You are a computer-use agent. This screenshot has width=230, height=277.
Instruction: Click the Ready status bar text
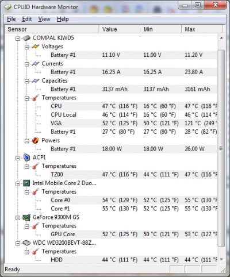pyautogui.click(x=12, y=270)
